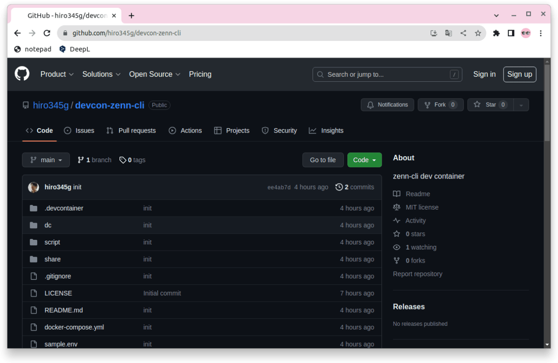Click hiro345g avatar in the commit row
This screenshot has width=558, height=363.
coord(33,187)
